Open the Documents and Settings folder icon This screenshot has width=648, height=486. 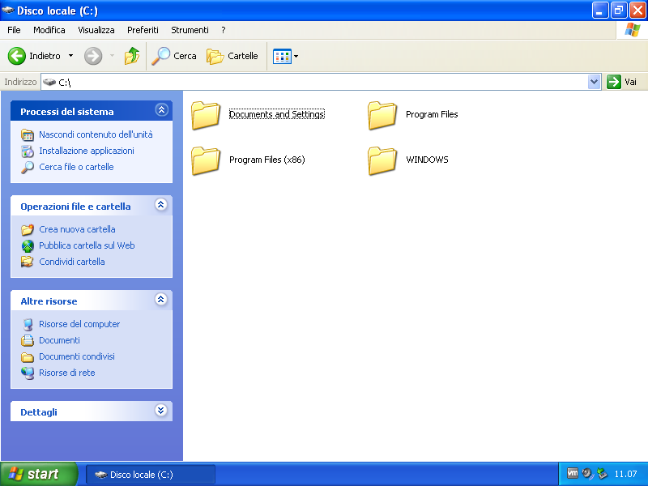(206, 115)
